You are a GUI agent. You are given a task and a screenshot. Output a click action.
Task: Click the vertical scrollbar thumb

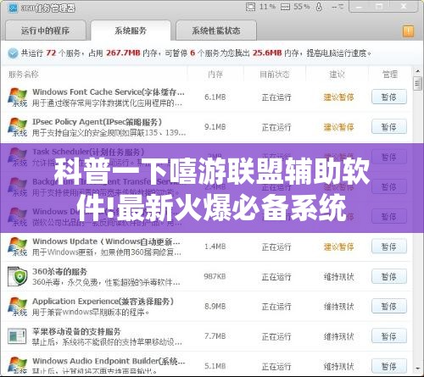[417, 84]
